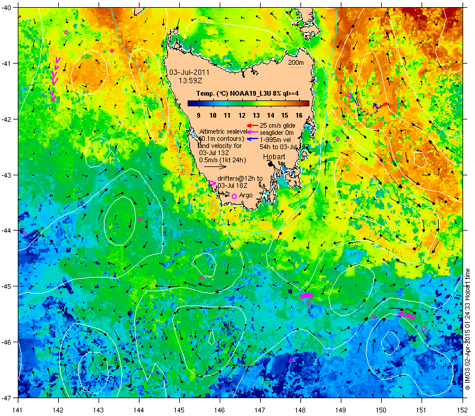Click the red glide arrow on map near 150E
The image size is (475, 416).
[x=382, y=106]
